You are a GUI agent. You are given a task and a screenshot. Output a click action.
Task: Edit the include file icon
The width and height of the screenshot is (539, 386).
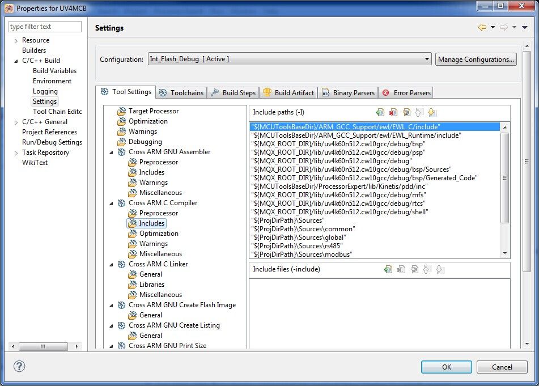pos(414,269)
